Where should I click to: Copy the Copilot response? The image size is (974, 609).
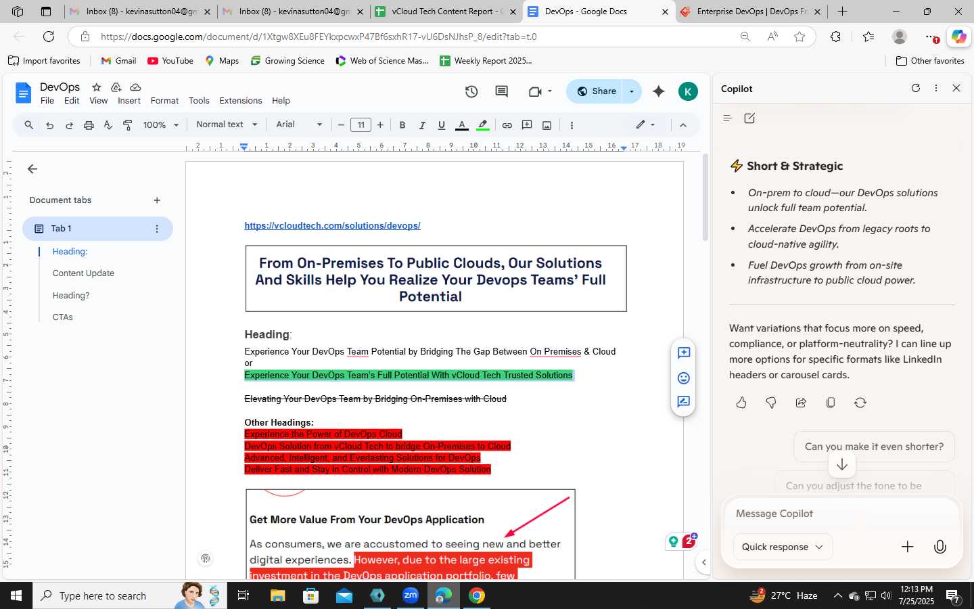tap(831, 403)
